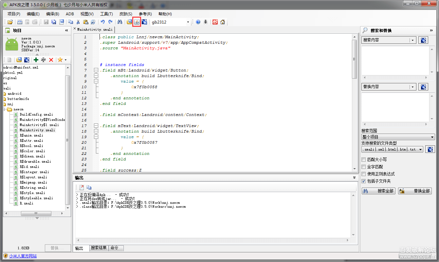Select MainActivity.smali editor tab

pos(95,29)
